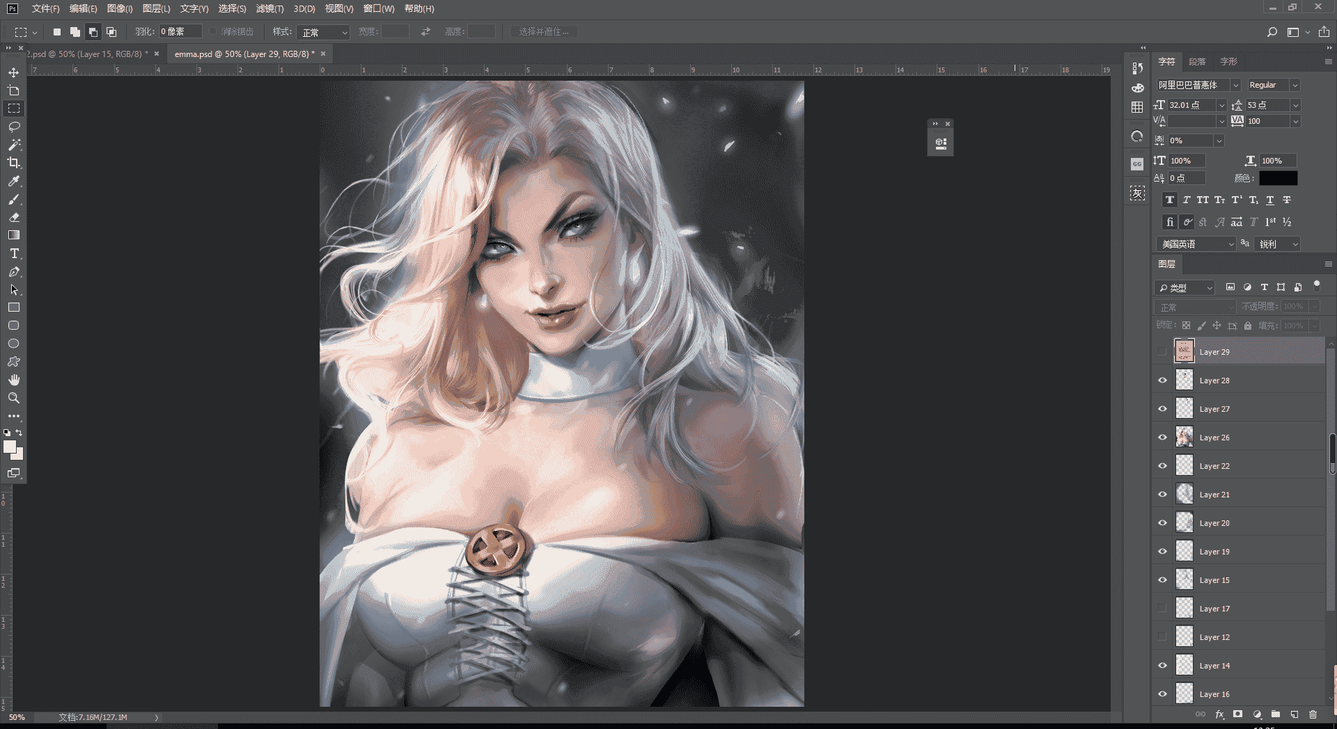Create a new layer from layers panel
Image resolution: width=1337 pixels, height=729 pixels.
(x=1294, y=714)
